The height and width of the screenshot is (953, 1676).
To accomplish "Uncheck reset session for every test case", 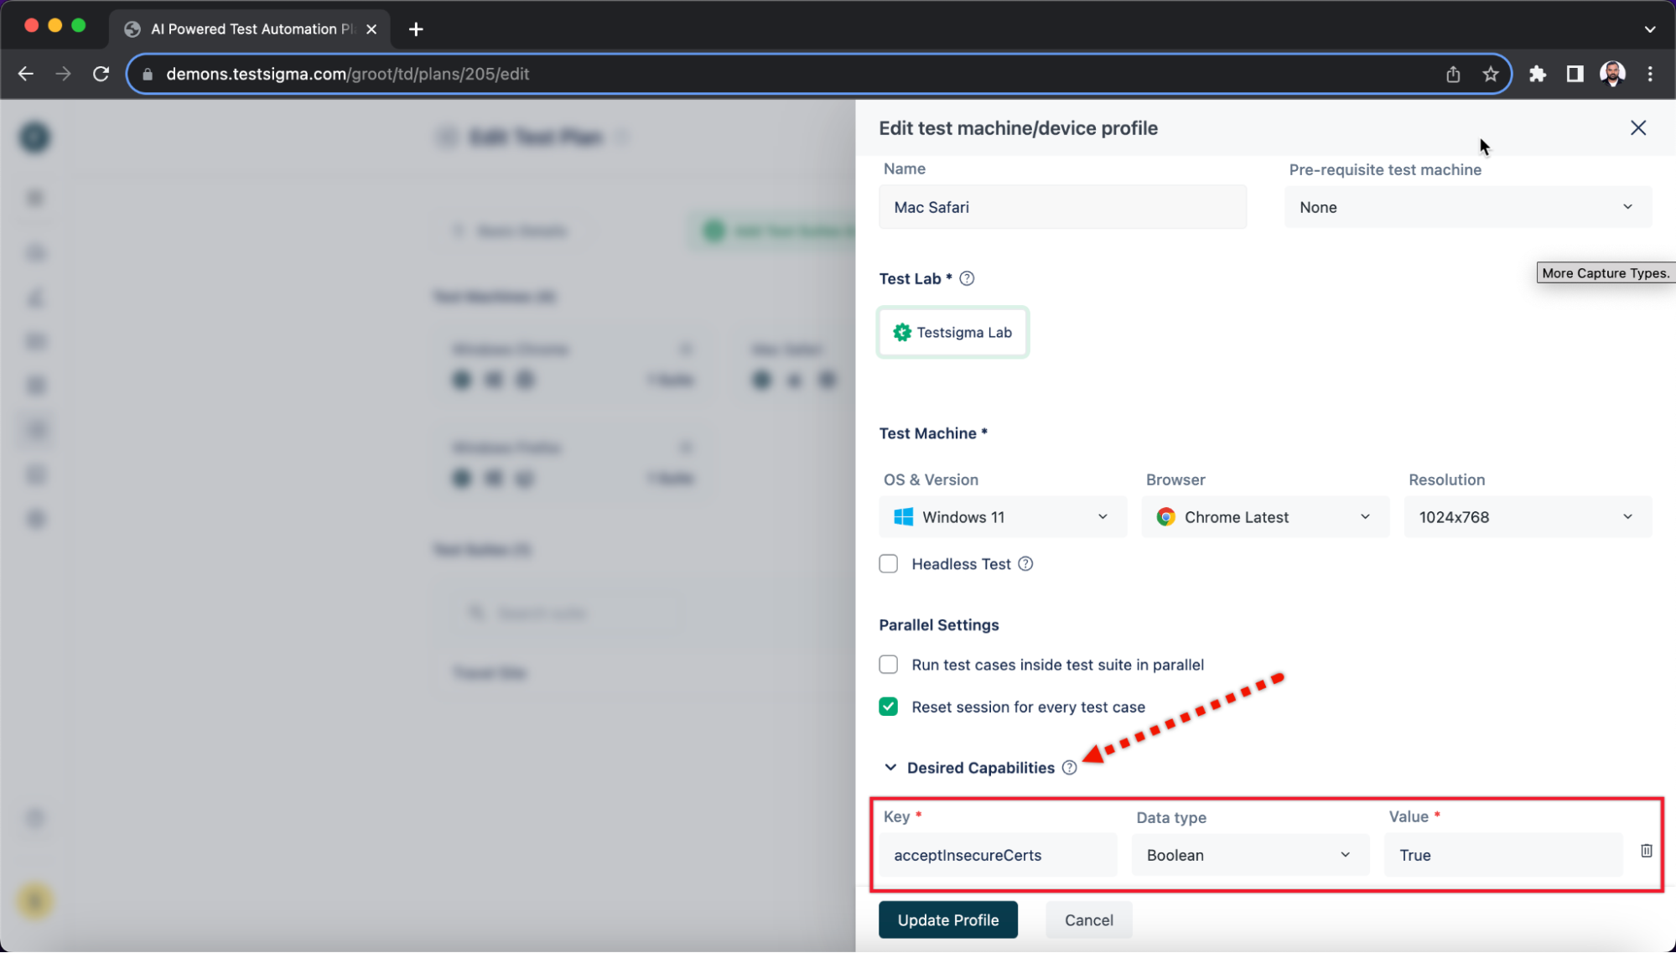I will pyautogui.click(x=889, y=707).
